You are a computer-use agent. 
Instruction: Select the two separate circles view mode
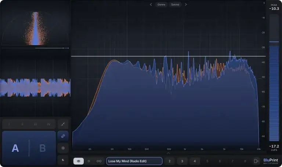pyautogui.click(x=99, y=161)
